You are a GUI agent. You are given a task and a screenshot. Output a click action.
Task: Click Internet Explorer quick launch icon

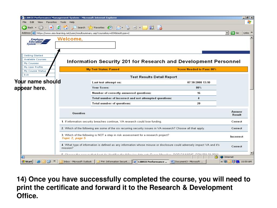38,161
